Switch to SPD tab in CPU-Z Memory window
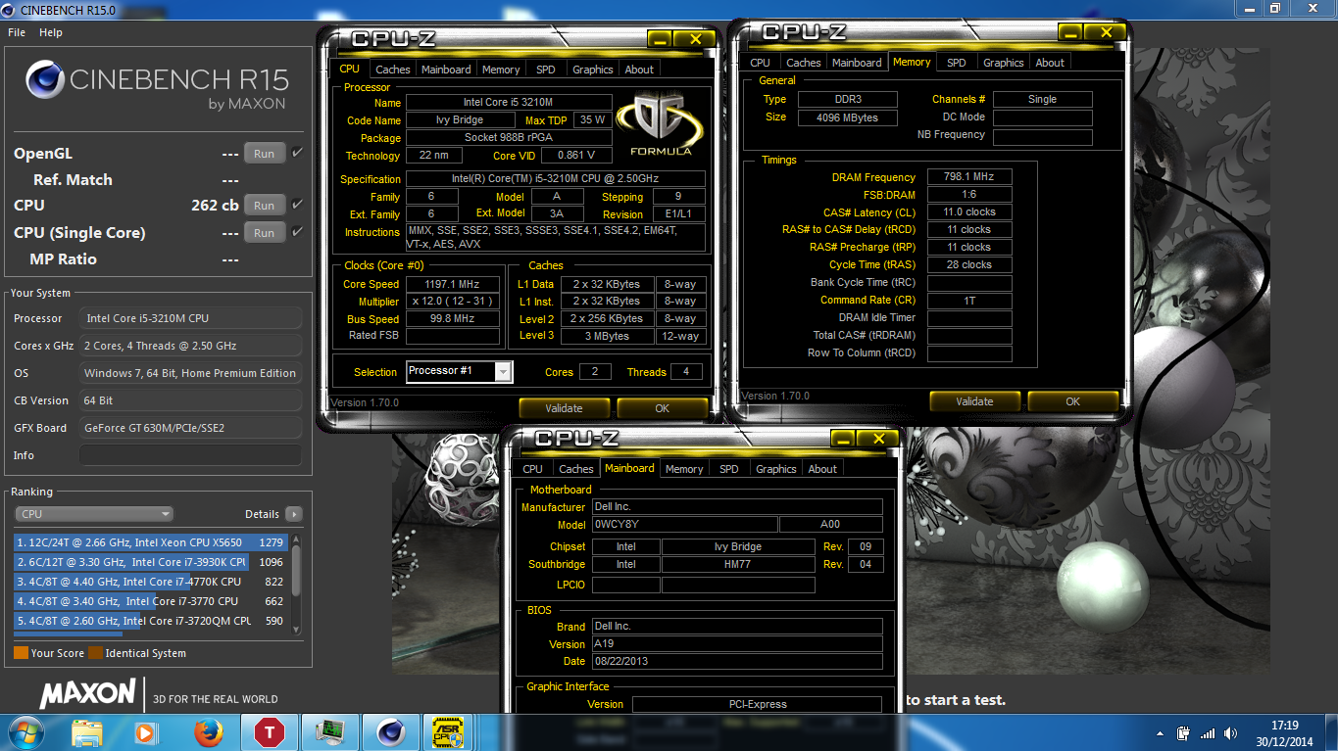 pos(956,63)
